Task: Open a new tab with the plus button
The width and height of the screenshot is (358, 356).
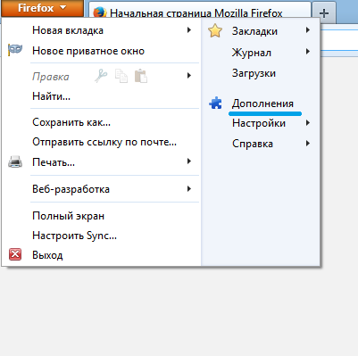Action: (324, 12)
